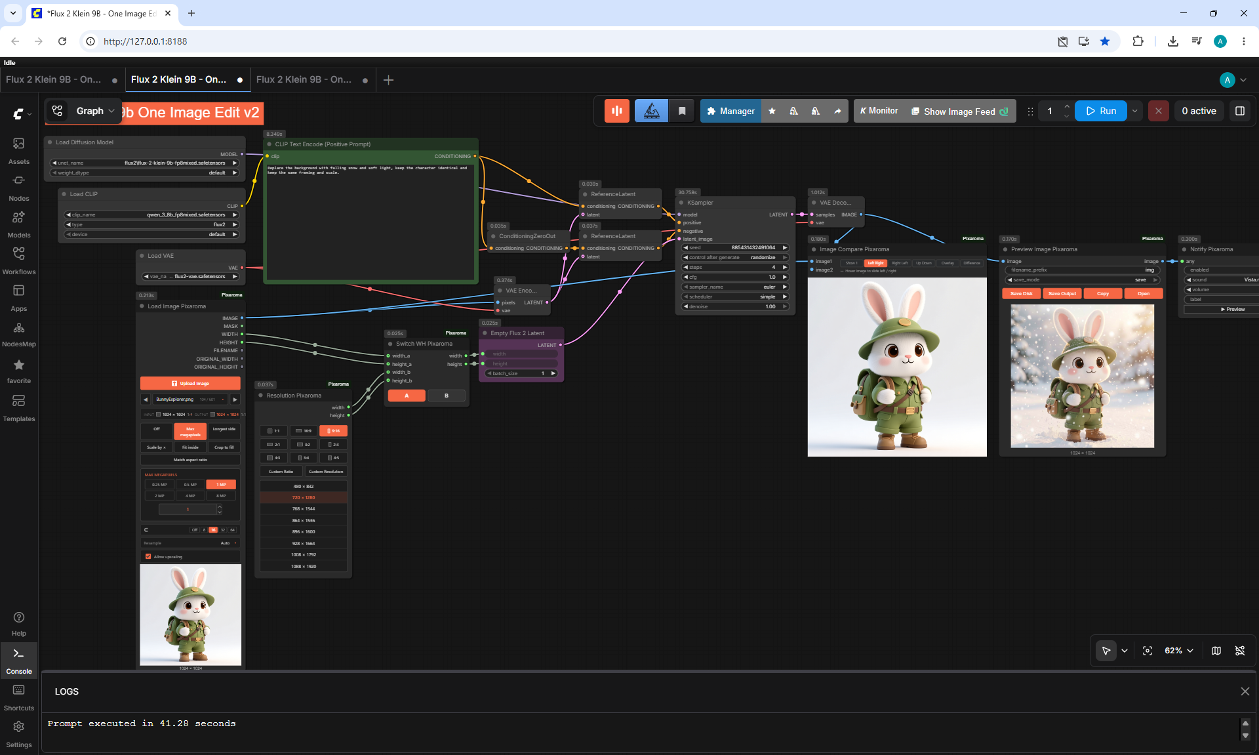Open the ComfyUI logo menu dropdown
Image resolution: width=1259 pixels, height=755 pixels.
tap(22, 114)
